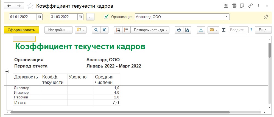274x117 pixels.
Task: Save report to file with download icon
Action: (x=201, y=30)
